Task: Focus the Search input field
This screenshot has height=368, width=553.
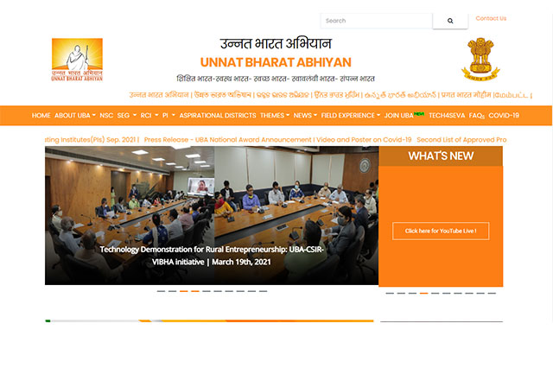Action: (377, 21)
